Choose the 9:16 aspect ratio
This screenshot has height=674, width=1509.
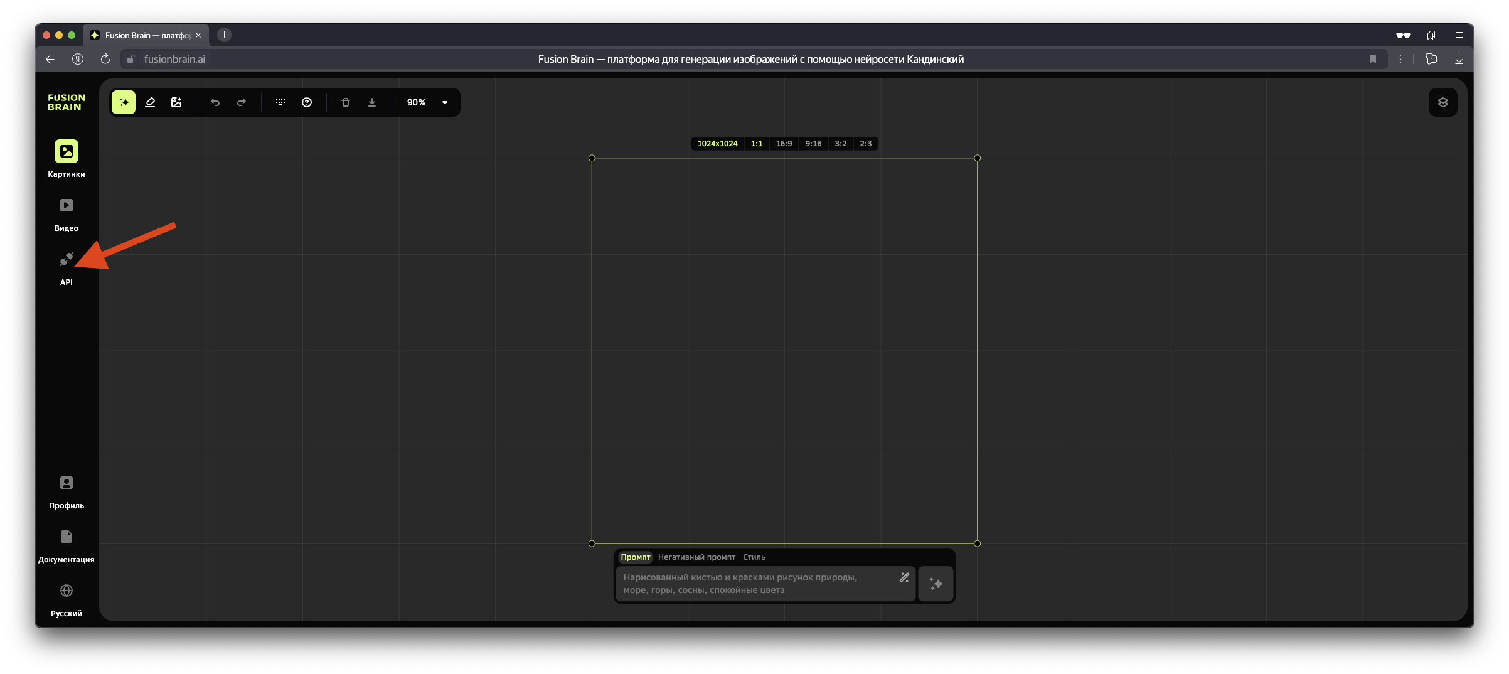tap(813, 144)
